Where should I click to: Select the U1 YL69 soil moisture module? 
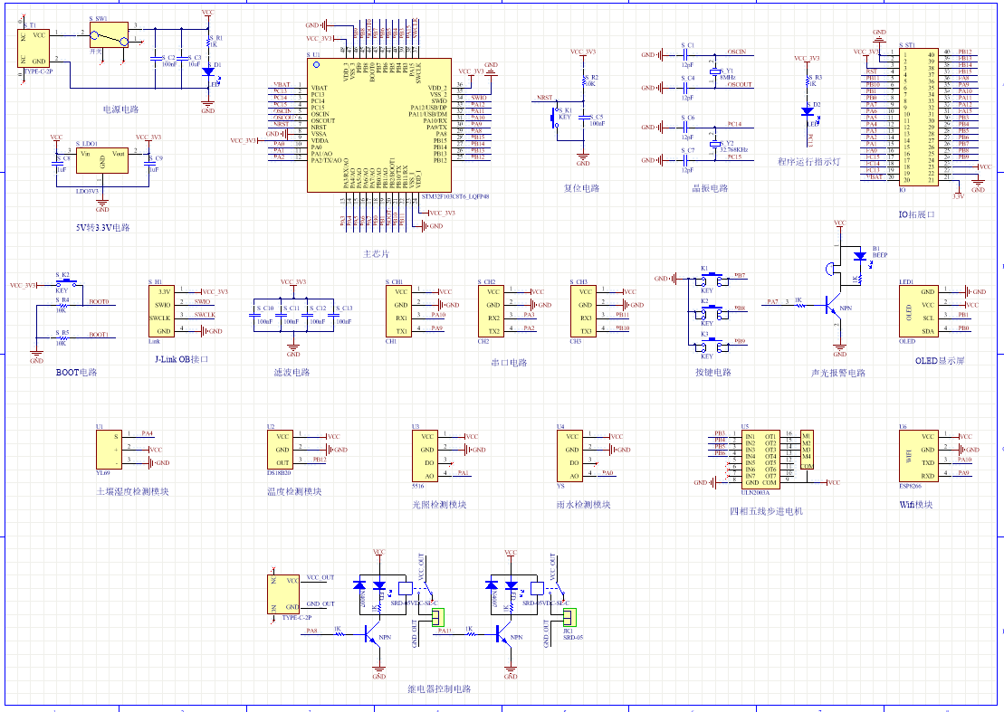[109, 450]
